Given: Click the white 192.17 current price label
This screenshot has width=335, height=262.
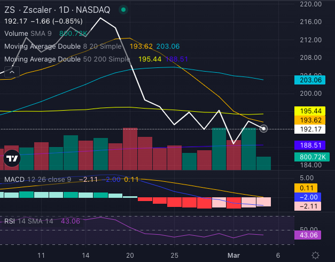Looking at the screenshot, I should 308,129.
